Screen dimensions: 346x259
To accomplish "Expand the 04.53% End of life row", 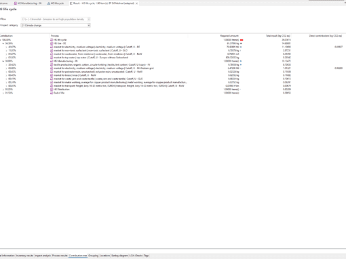I will coord(3,93).
